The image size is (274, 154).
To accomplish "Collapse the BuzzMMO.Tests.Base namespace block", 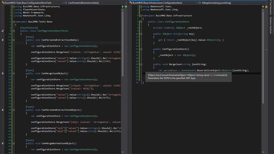I will pyautogui.click(x=14, y=22).
